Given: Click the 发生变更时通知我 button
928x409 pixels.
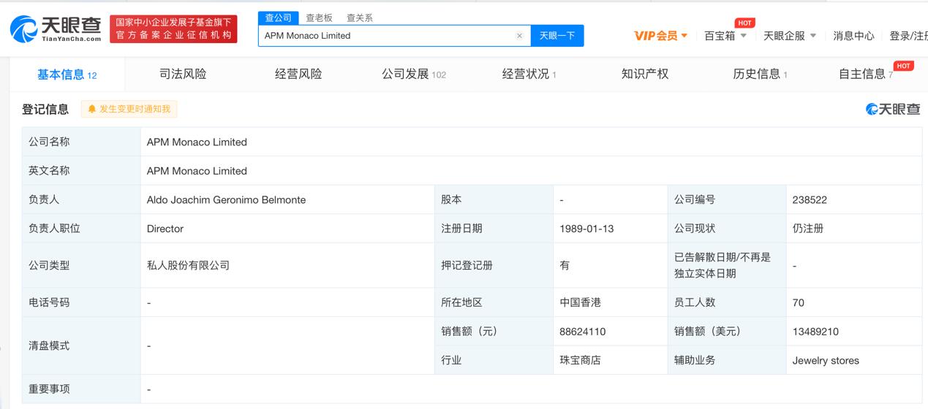Looking at the screenshot, I should 129,109.
